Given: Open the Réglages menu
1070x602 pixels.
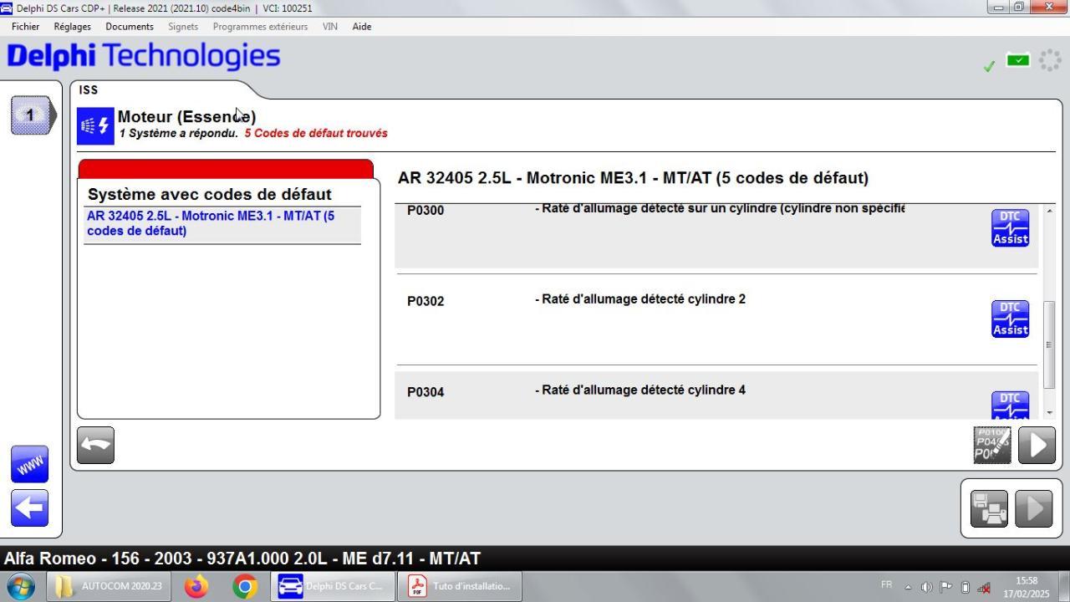Looking at the screenshot, I should pos(73,27).
